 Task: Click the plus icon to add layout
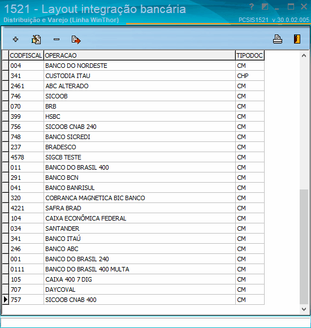[15, 40]
